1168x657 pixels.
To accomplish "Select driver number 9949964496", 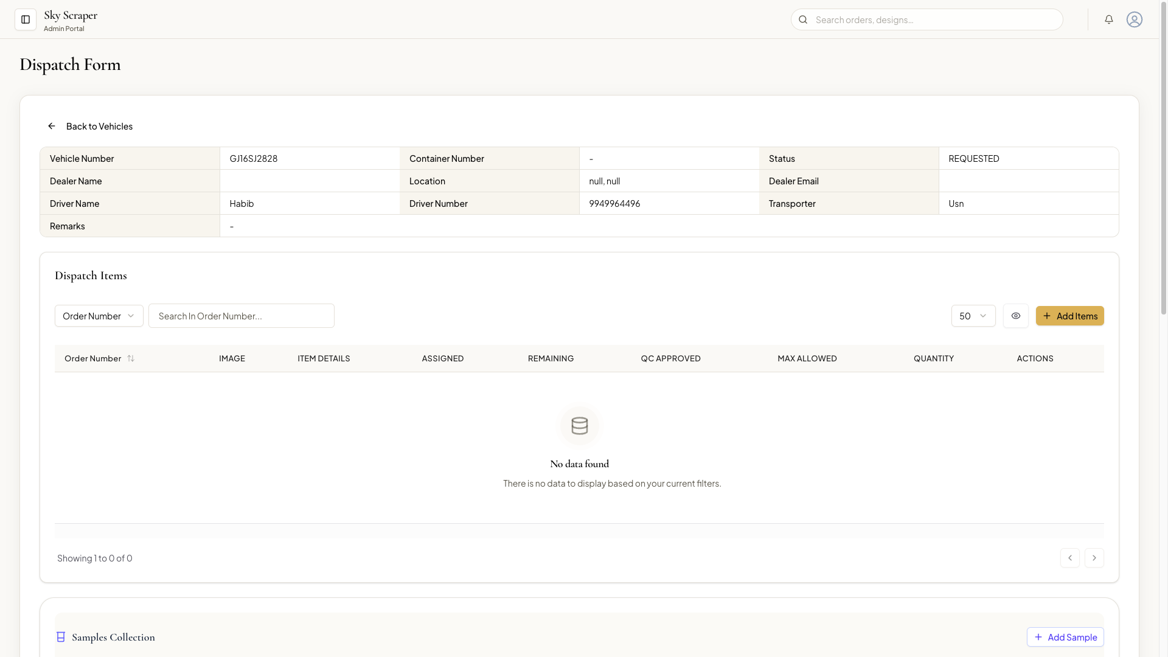I will 614,203.
